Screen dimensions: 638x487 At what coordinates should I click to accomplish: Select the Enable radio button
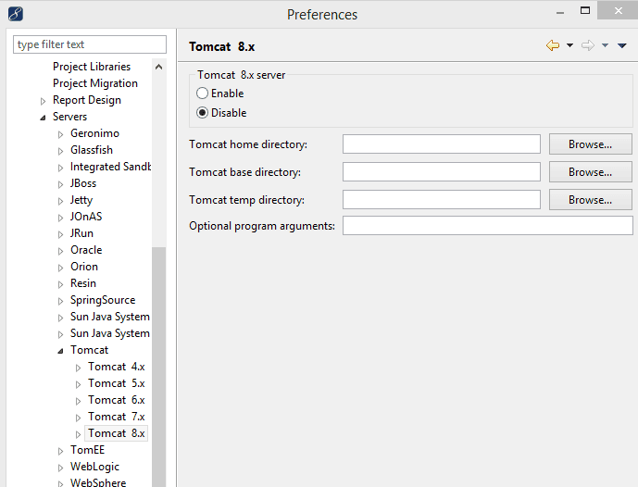[203, 94]
